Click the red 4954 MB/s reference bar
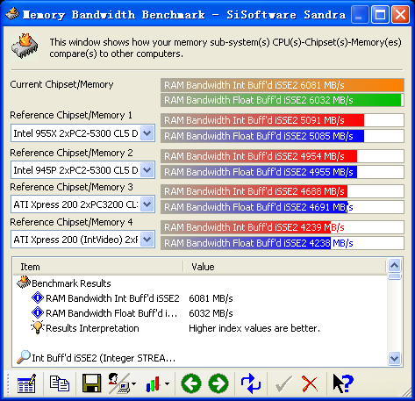Viewport: 415px width, 401px height. pos(283,156)
